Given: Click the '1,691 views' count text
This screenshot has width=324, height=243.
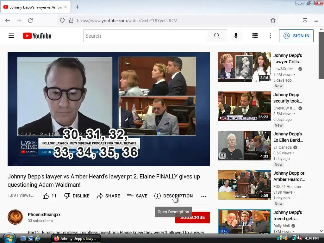Looking at the screenshot, I should coord(21,195).
